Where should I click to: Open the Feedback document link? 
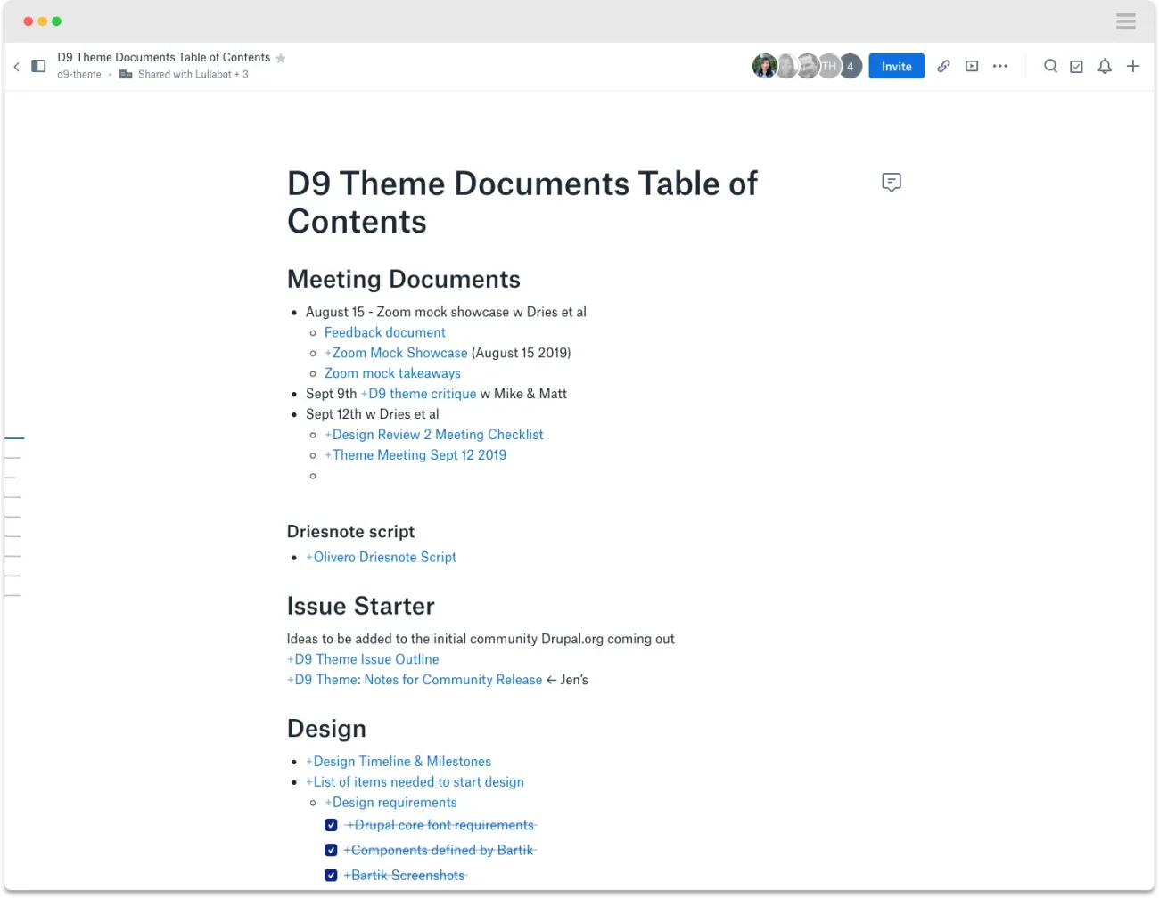coord(384,331)
